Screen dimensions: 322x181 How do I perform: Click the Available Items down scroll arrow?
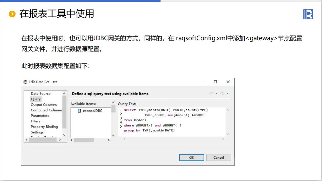(113, 136)
